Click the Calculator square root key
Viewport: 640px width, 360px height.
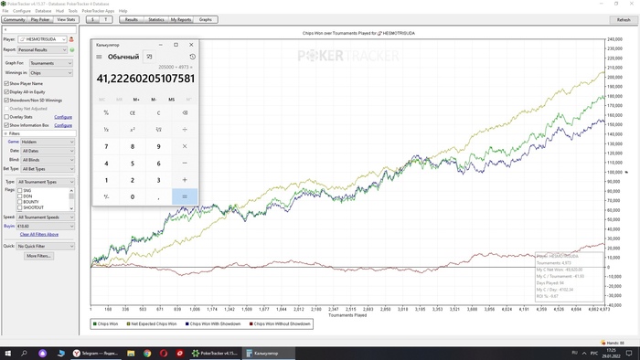(158, 130)
